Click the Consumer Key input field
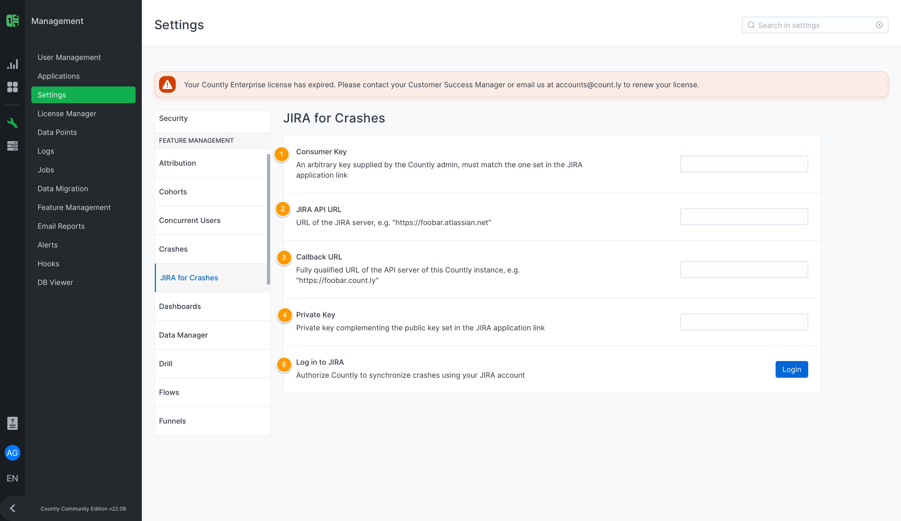 [744, 164]
